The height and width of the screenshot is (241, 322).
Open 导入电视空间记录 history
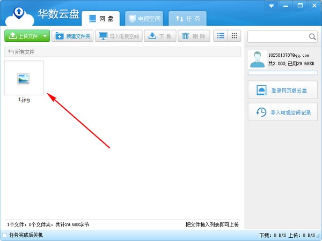283,112
